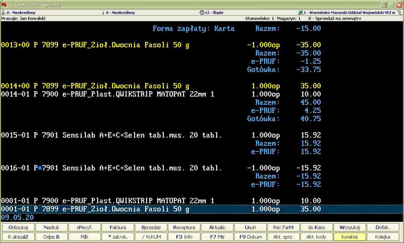Open Odpis B

tap(51, 237)
